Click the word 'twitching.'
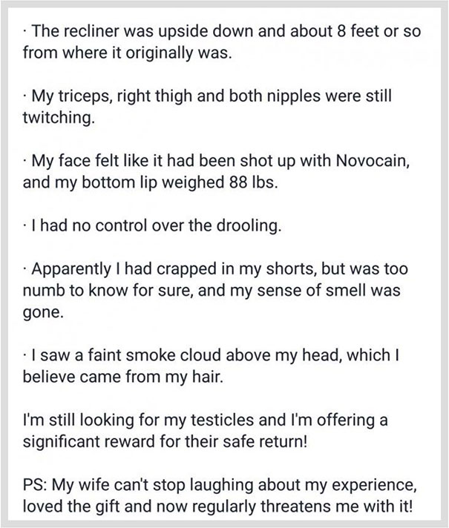449x528 pixels. [x=59, y=118]
